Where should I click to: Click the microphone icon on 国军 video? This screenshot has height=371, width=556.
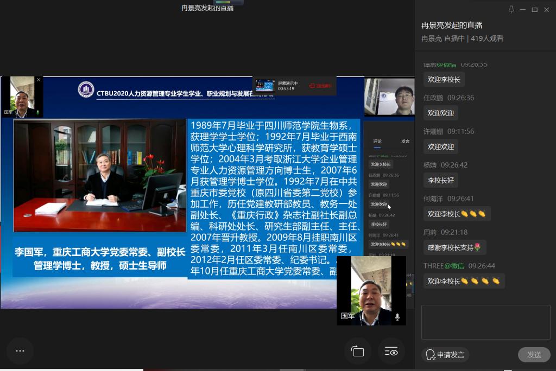(397, 317)
